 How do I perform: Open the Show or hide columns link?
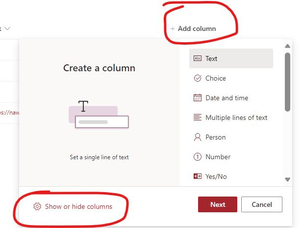pos(78,206)
